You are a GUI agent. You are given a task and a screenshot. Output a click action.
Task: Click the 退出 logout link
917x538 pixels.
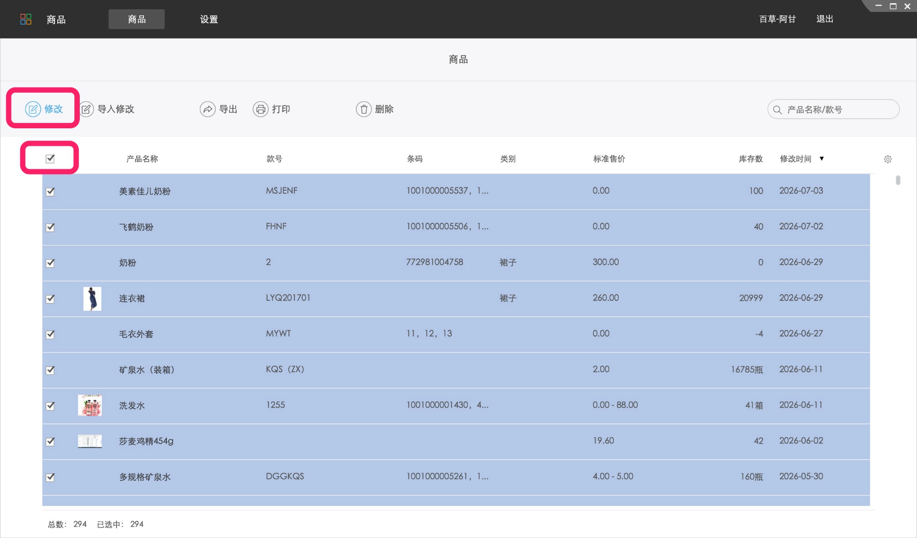pyautogui.click(x=824, y=19)
